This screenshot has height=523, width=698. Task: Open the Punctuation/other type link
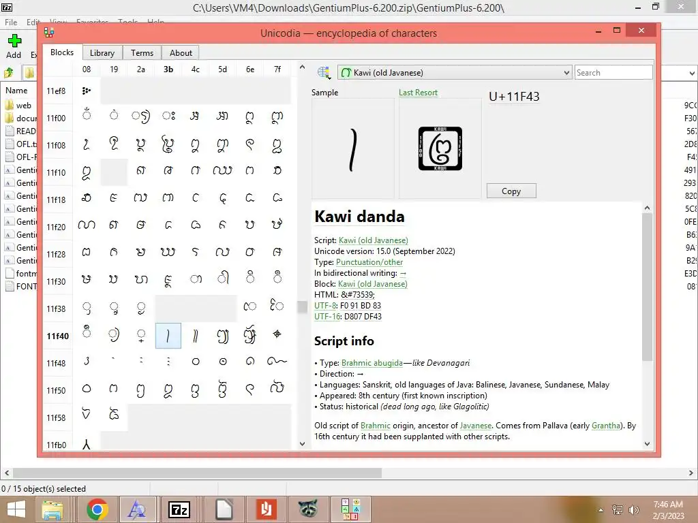[x=369, y=262]
